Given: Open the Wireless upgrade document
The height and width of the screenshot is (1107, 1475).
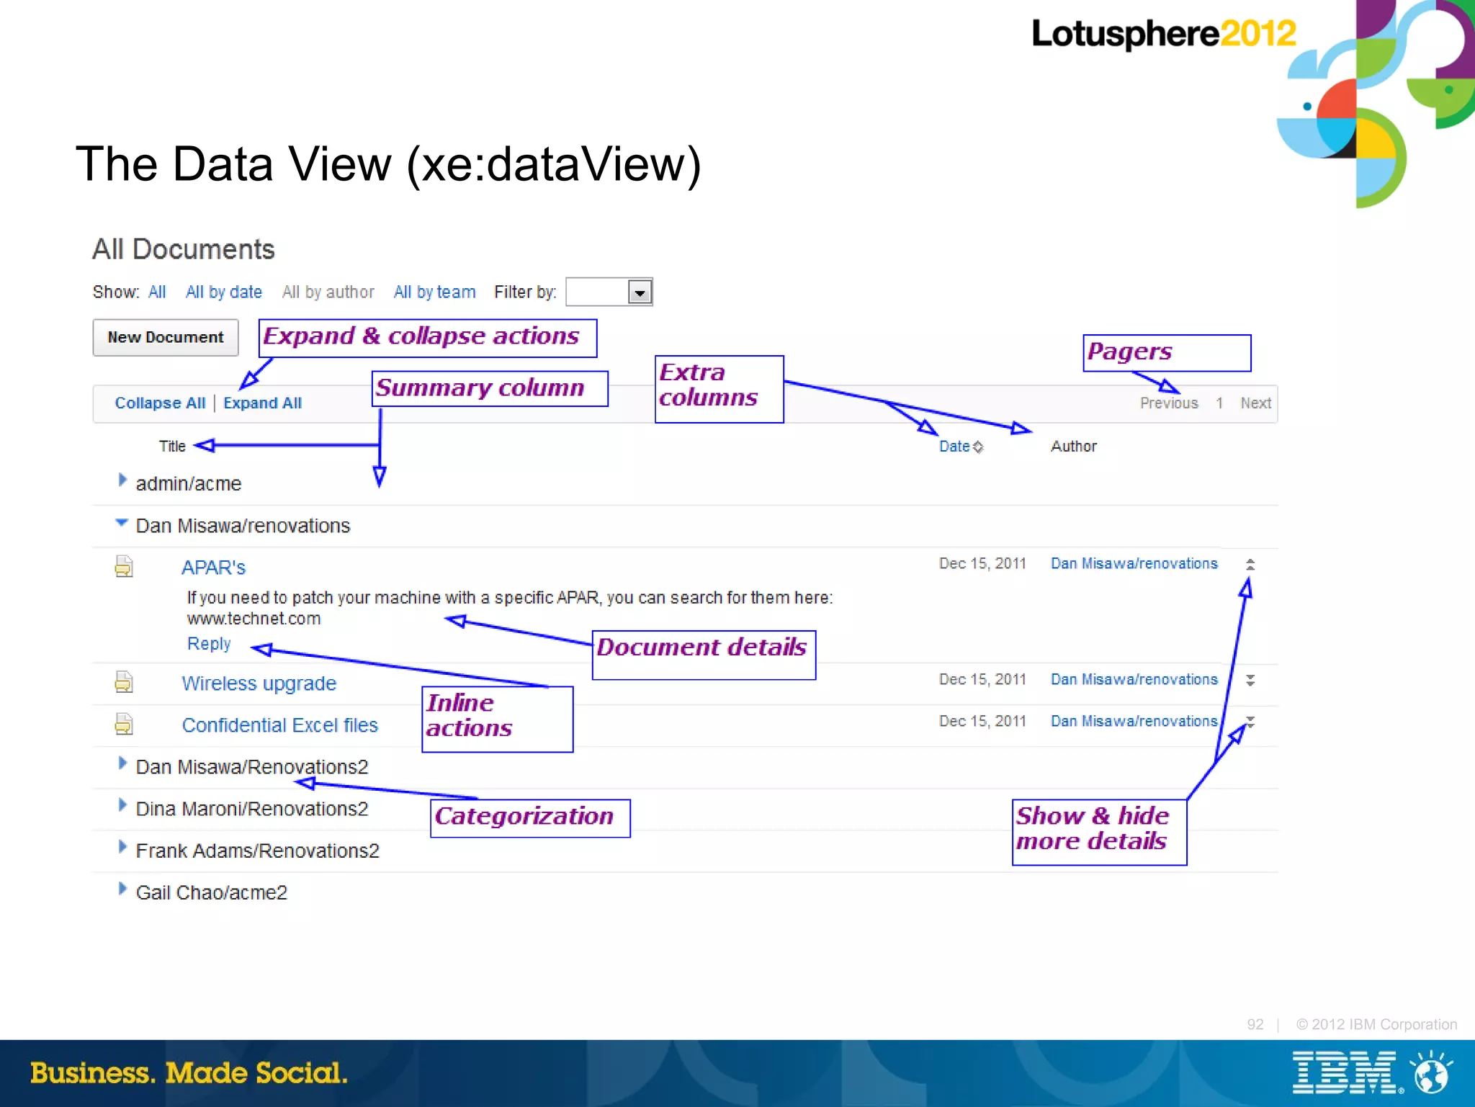Looking at the screenshot, I should [259, 684].
